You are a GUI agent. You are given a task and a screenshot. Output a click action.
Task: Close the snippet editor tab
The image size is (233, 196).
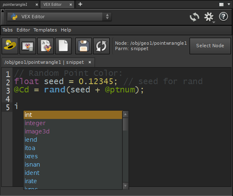pos(90,62)
